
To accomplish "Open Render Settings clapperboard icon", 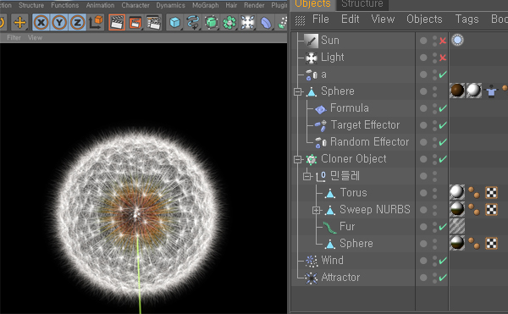I will [153, 22].
